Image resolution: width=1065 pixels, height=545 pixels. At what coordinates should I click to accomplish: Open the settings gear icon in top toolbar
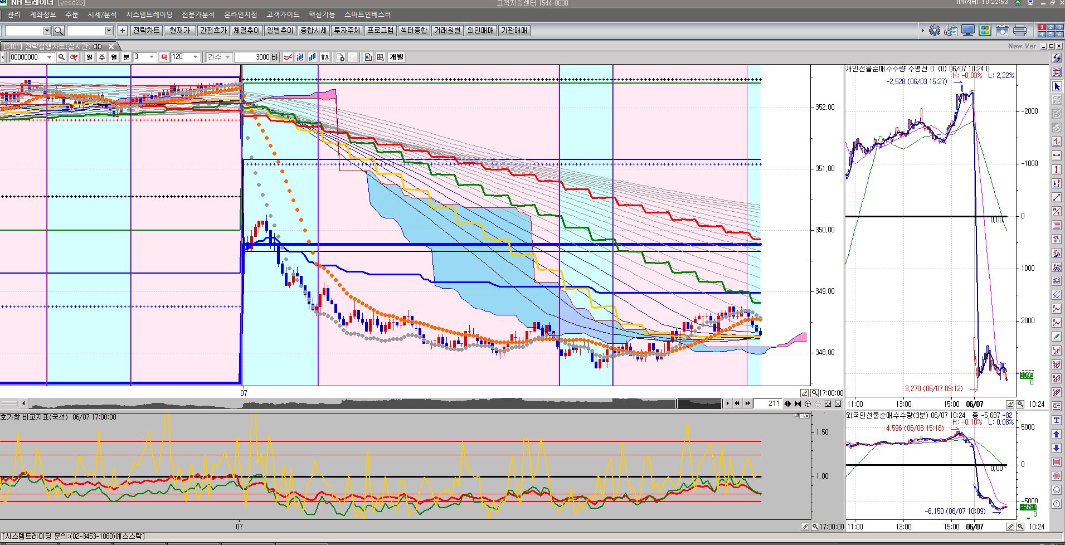(935, 31)
